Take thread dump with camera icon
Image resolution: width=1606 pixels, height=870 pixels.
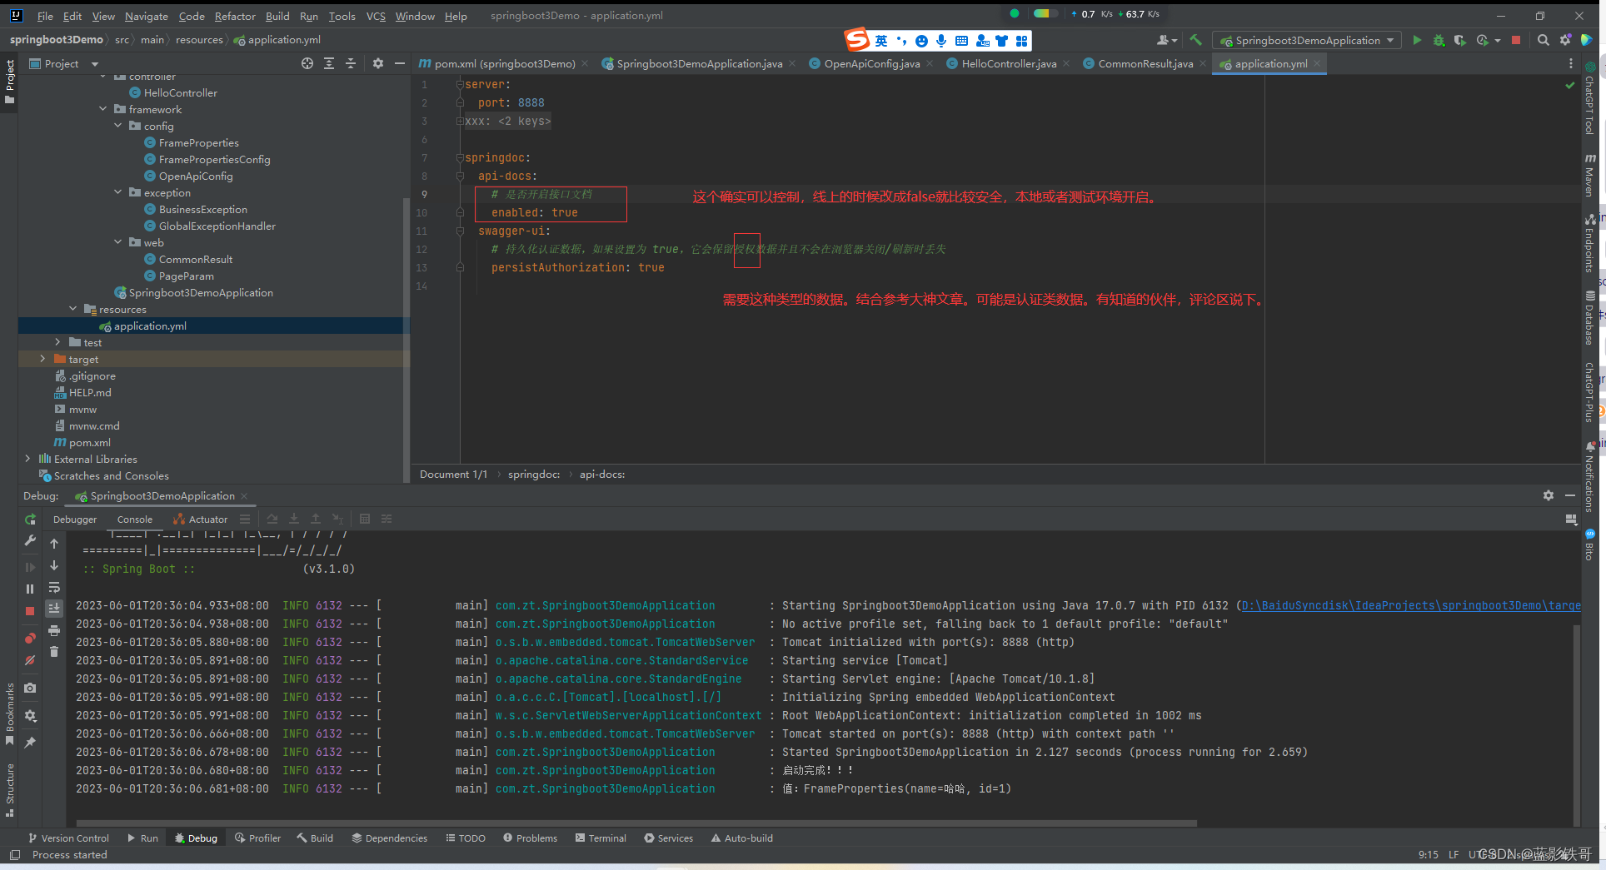tap(31, 689)
